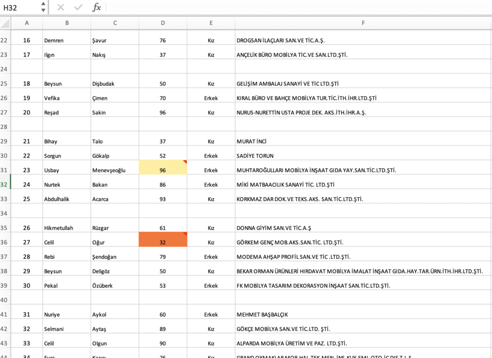This screenshot has height=358, width=492.
Task: Select row 22 by clicking its row number
Action: [x=4, y=40]
